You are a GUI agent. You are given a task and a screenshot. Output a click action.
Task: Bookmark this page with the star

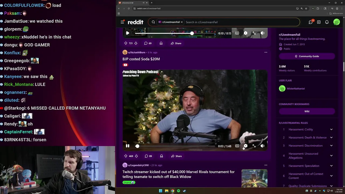(x=306, y=8)
